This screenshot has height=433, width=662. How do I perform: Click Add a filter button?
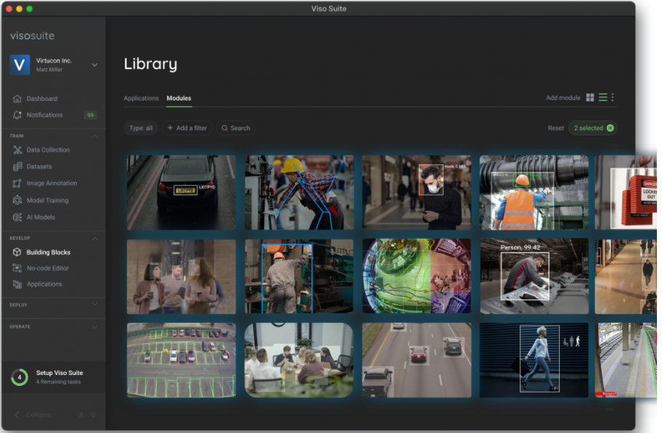pos(187,128)
